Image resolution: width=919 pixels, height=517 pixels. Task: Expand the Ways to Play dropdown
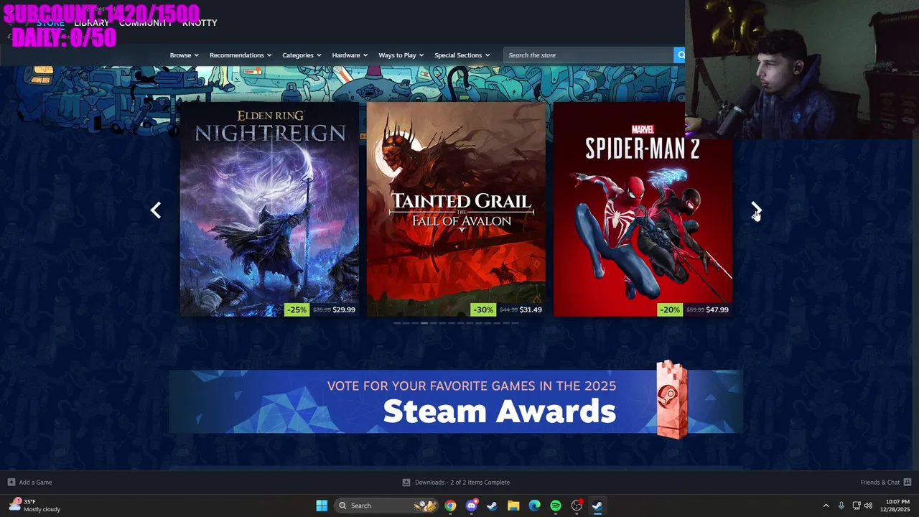pyautogui.click(x=401, y=55)
